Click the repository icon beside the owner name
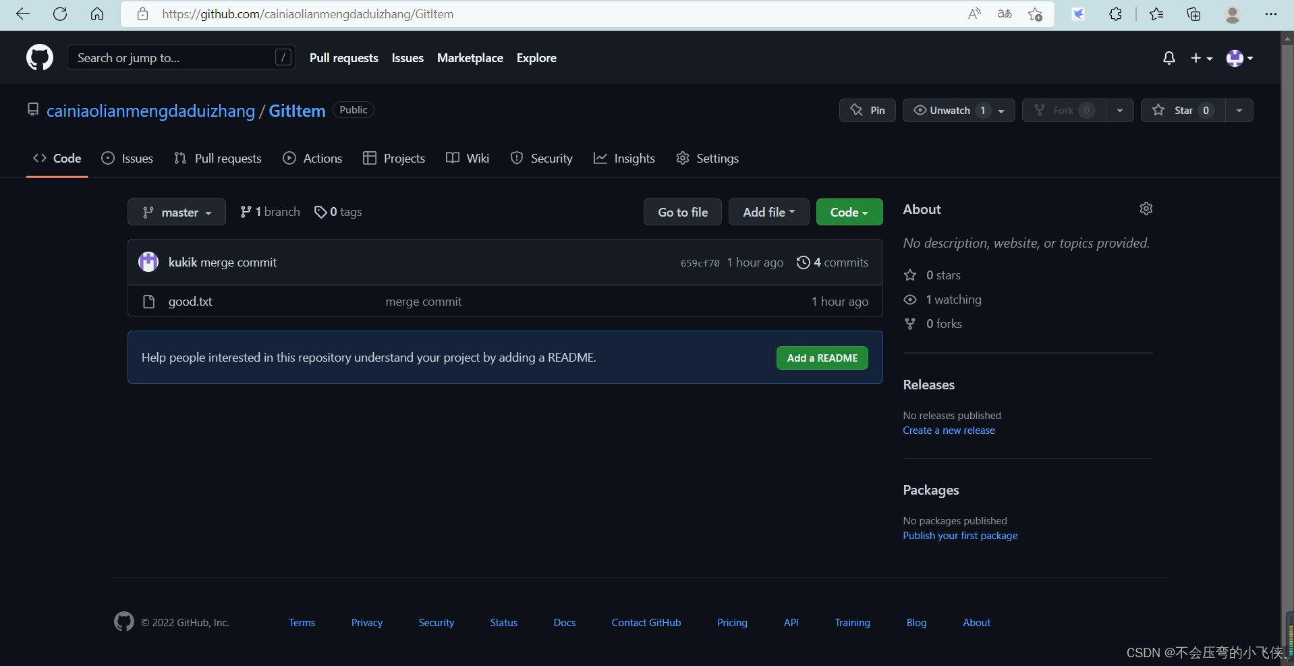This screenshot has height=666, width=1294. coord(33,109)
